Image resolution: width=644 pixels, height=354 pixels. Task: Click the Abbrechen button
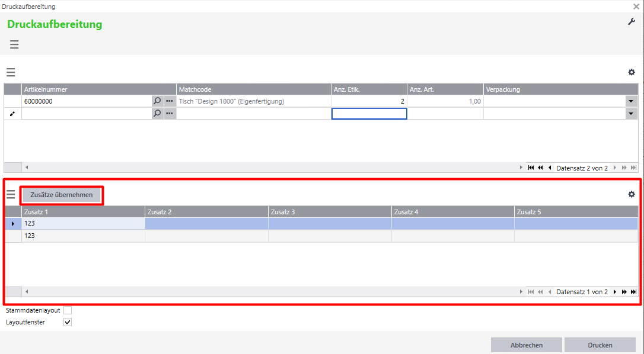(x=525, y=345)
